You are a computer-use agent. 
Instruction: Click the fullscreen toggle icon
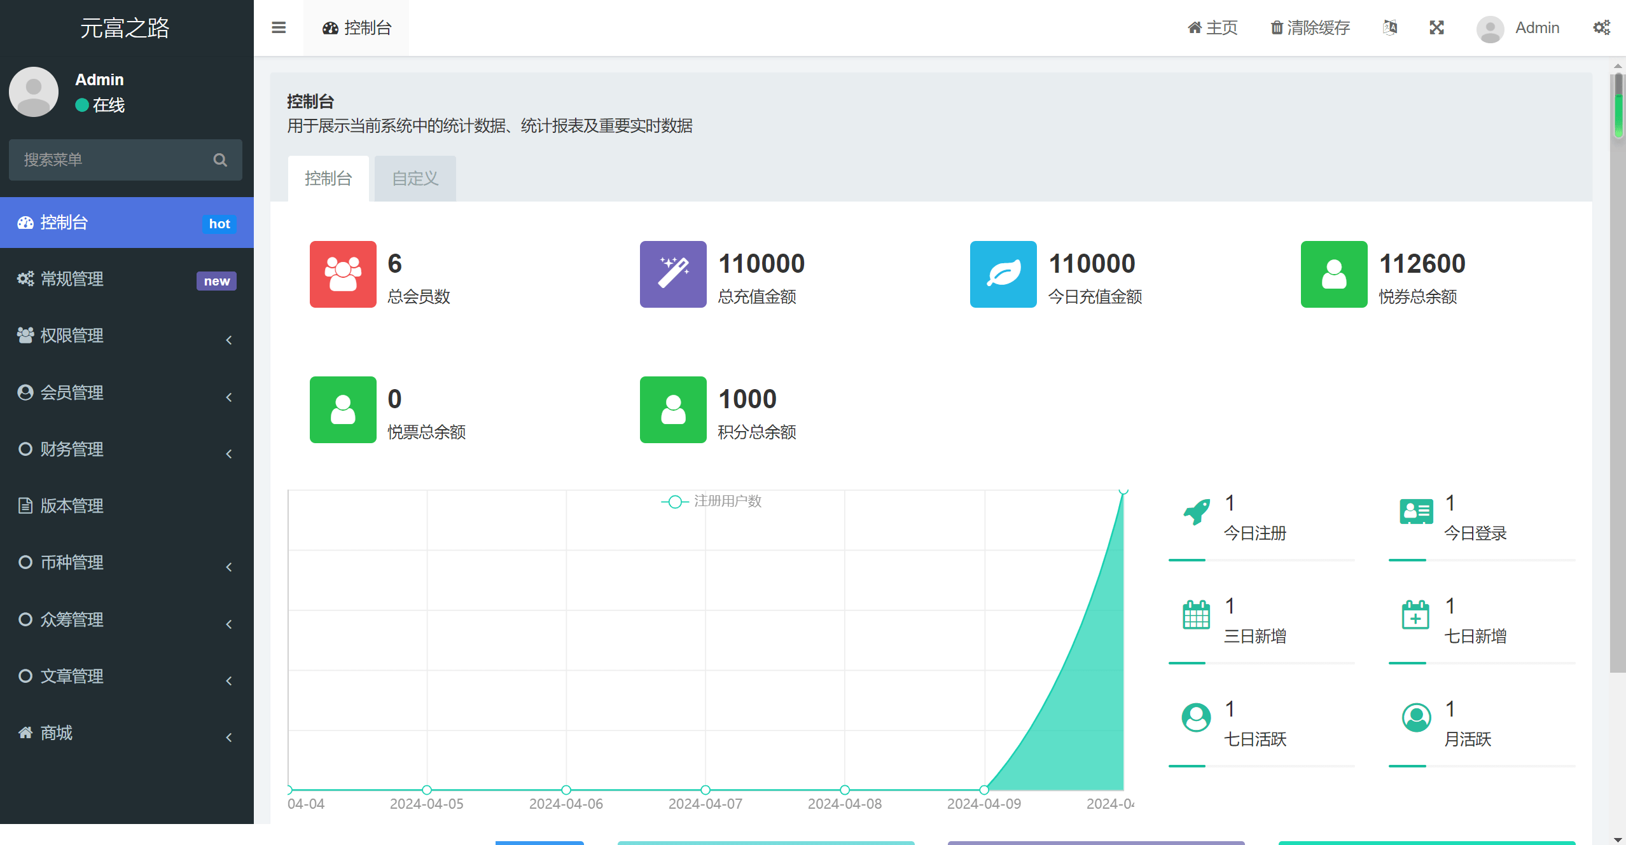pyautogui.click(x=1436, y=29)
